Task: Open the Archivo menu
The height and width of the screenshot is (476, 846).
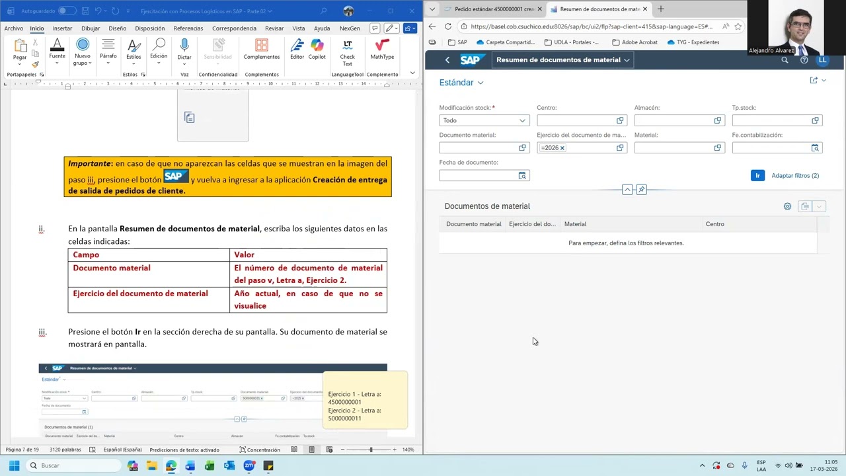Action: (x=13, y=28)
